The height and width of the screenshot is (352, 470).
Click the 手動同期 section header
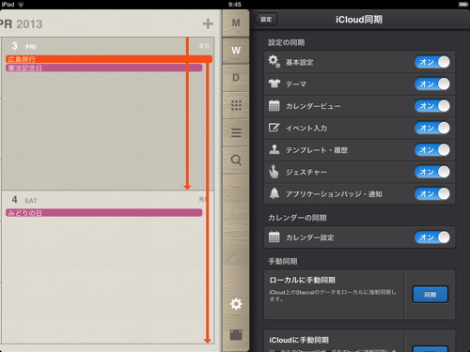click(x=283, y=261)
